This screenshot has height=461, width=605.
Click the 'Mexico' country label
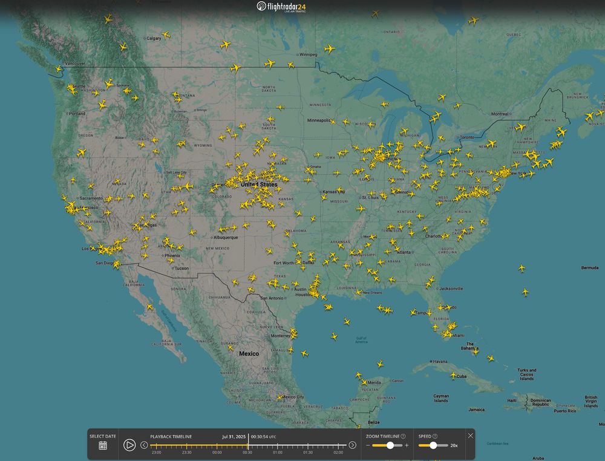[x=249, y=353]
